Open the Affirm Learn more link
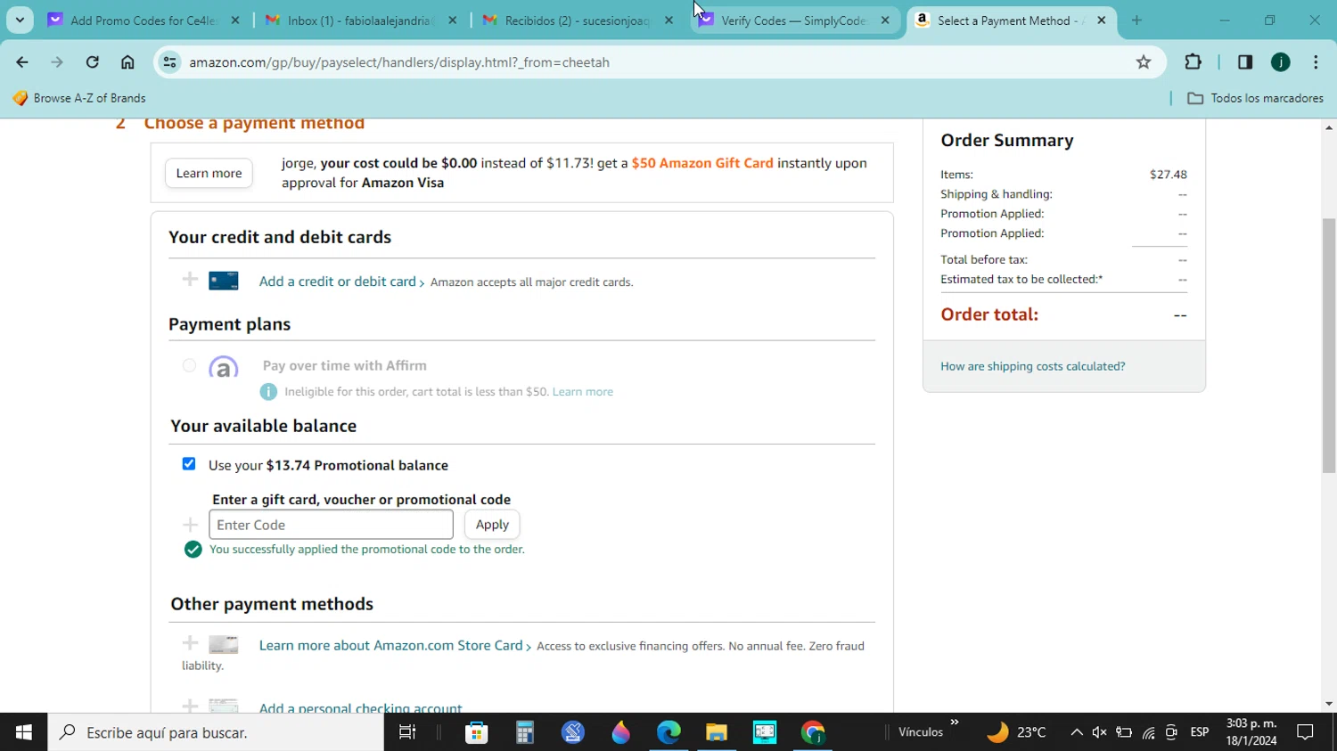This screenshot has width=1337, height=751. 583,392
